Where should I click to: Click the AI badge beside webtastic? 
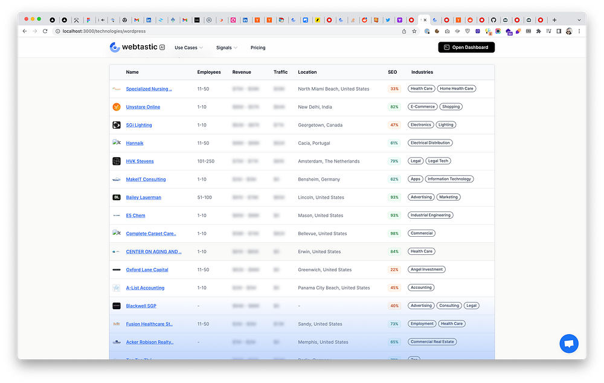(162, 47)
